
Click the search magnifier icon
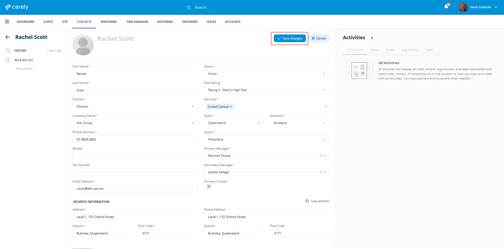[189, 7]
